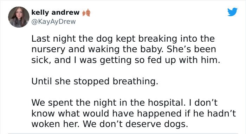Screen dimensions: 246x134
Task: Select the word 'happened' in the tweet
Action: click(x=159, y=114)
